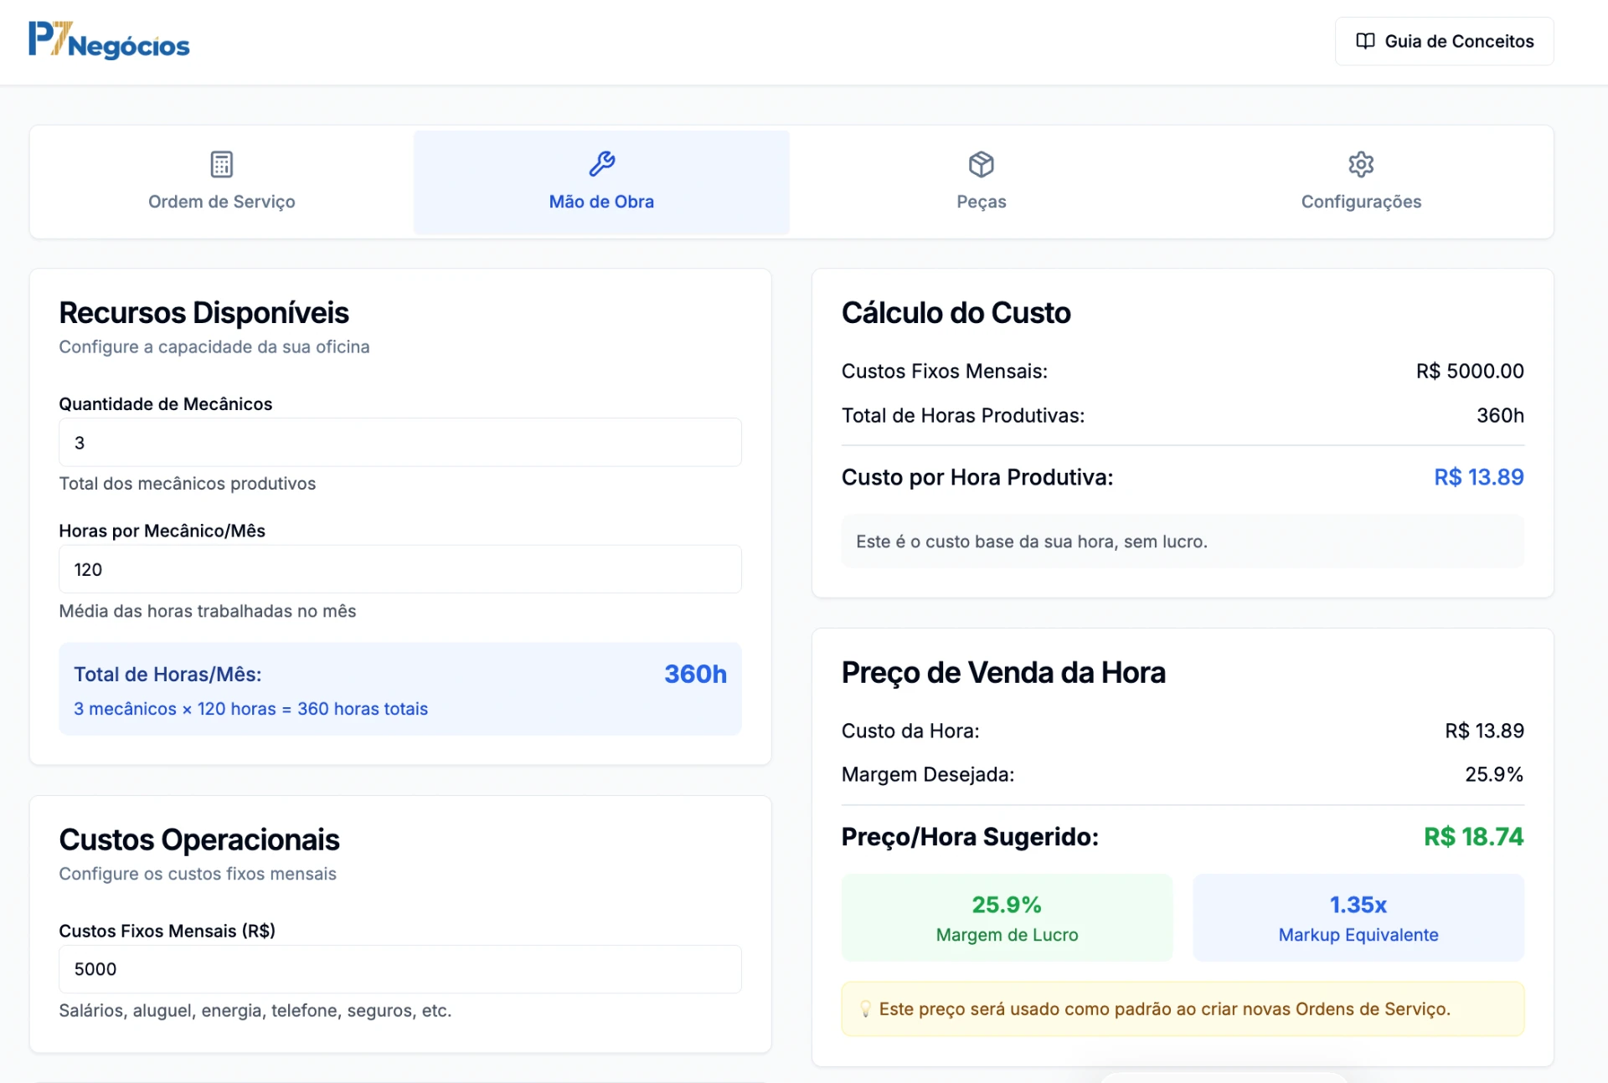
Task: Open the Configurações tab
Action: (1361, 182)
